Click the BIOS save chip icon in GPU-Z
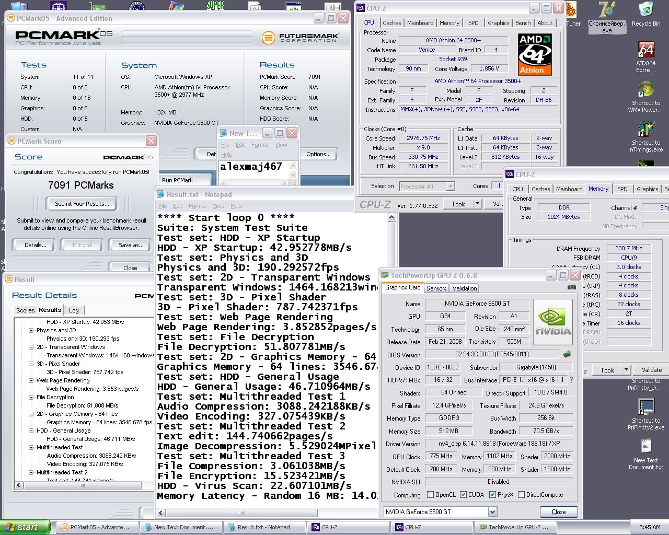The image size is (669, 535). pyautogui.click(x=567, y=354)
